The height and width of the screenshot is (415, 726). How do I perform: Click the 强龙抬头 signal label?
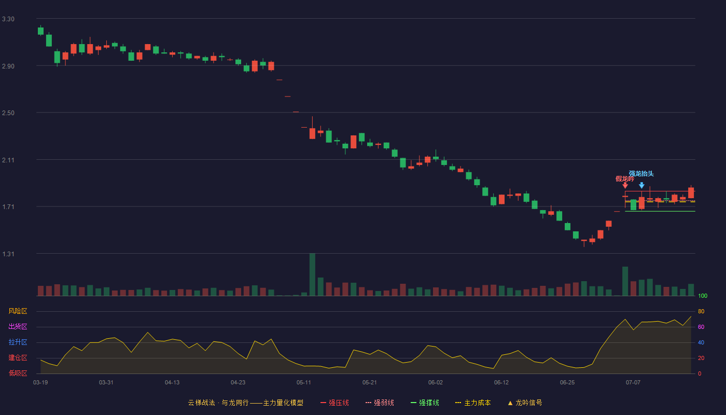pyautogui.click(x=641, y=173)
